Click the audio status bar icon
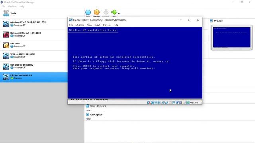This screenshot has width=255, height=143. [159, 102]
